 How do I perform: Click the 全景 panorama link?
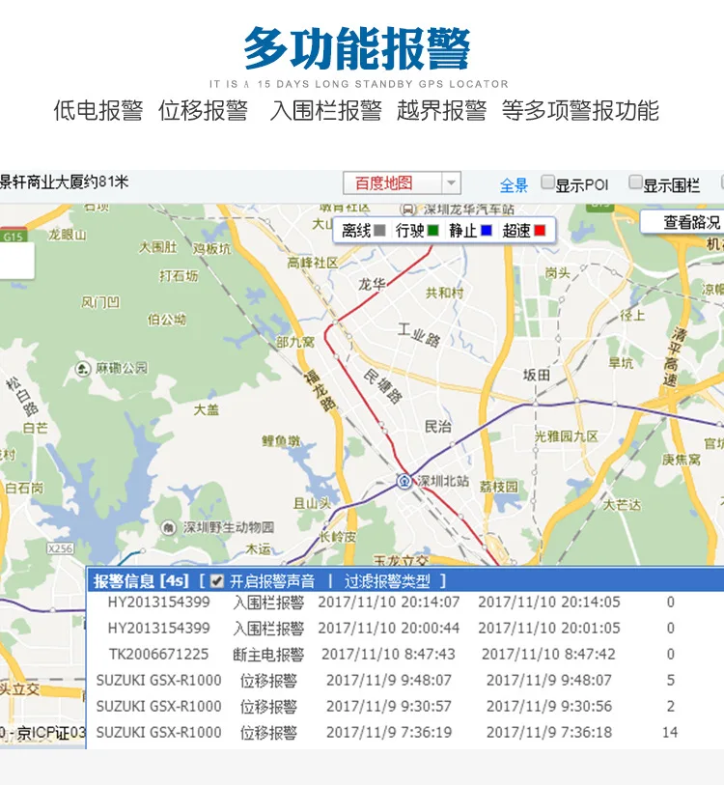[514, 185]
